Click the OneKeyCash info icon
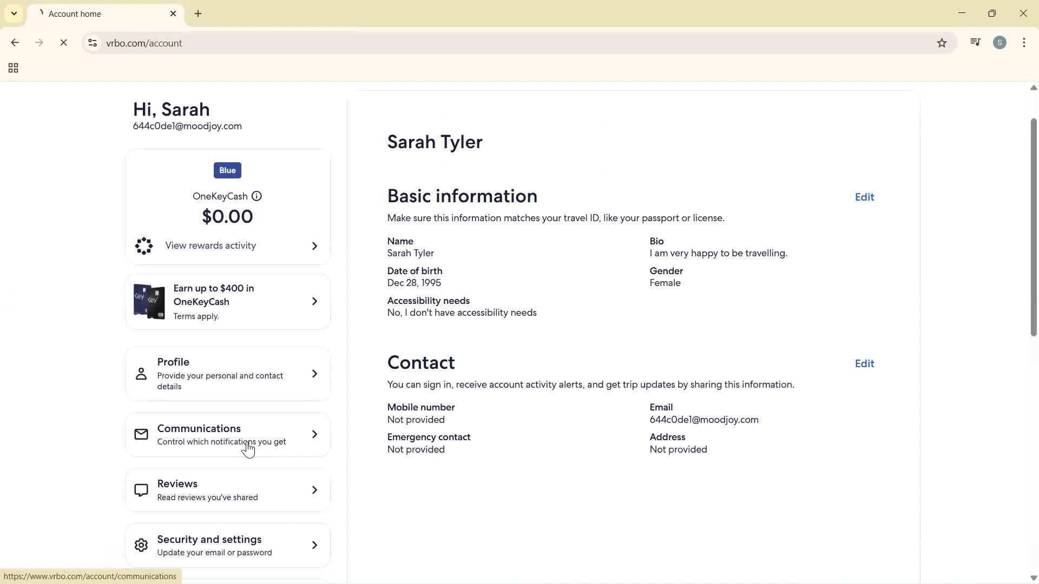This screenshot has height=584, width=1039. (257, 196)
